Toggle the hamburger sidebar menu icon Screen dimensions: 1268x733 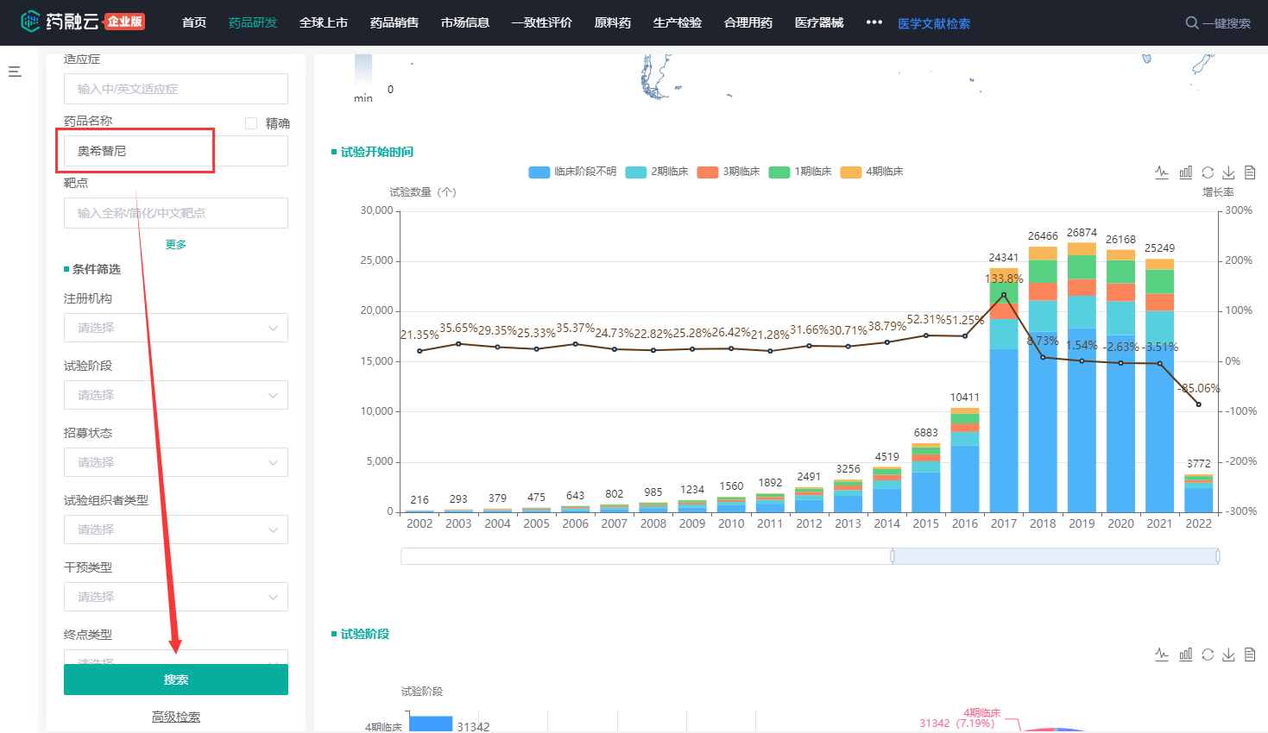15,72
